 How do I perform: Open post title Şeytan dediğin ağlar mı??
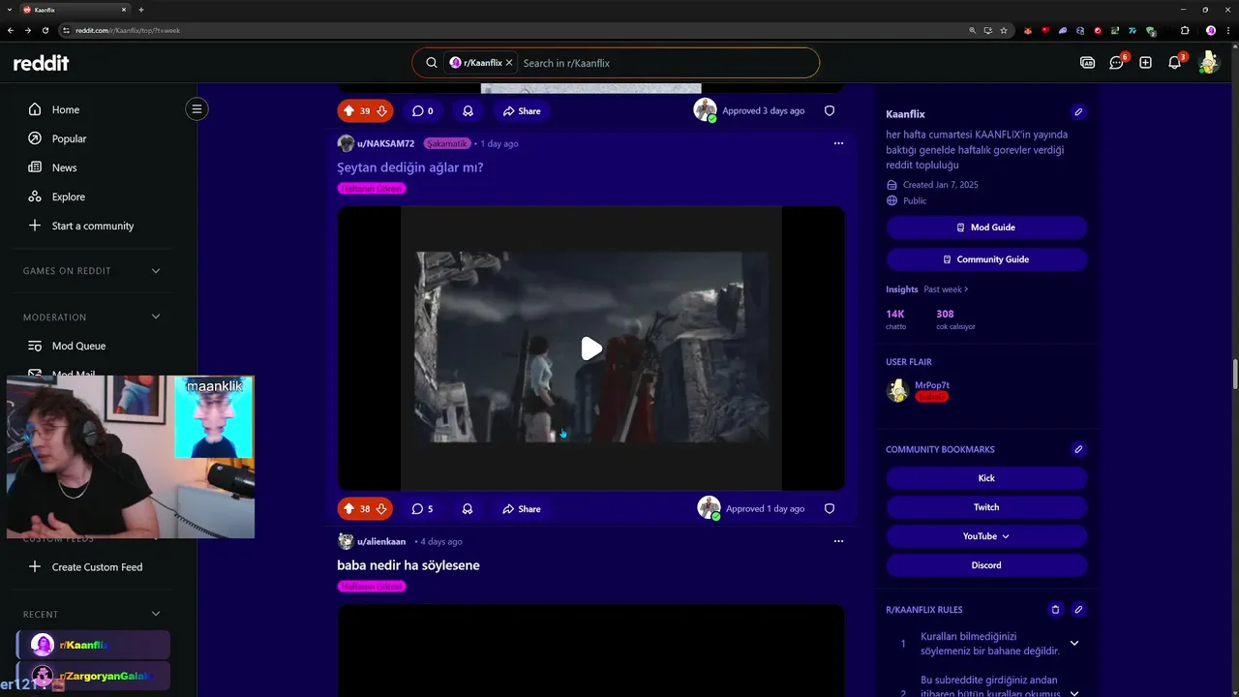tap(410, 167)
